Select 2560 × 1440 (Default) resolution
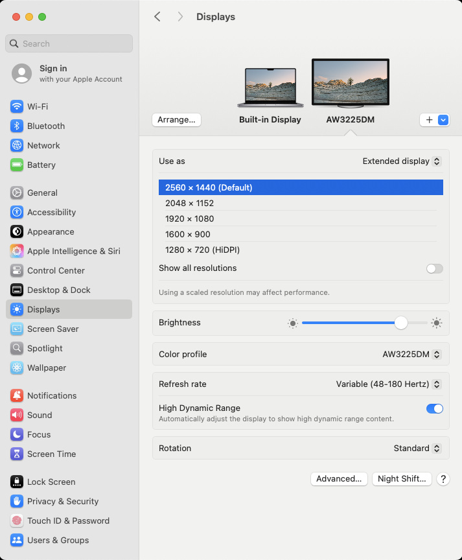The height and width of the screenshot is (560, 462). click(301, 187)
